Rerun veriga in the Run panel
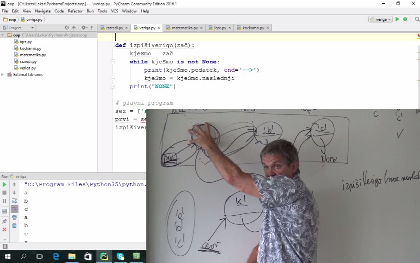Image resolution: width=420 pixels, height=263 pixels. click(4, 185)
